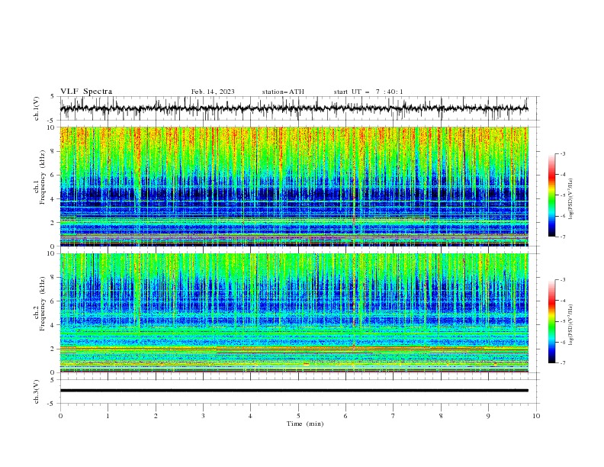
Task: Click the "-3" tick on ch.1 color bar
Action: pos(562,153)
